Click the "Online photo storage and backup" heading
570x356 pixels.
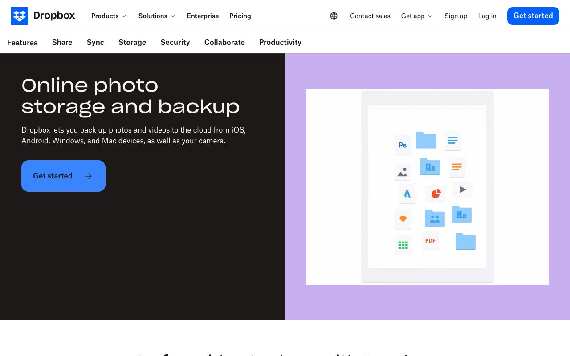130,96
